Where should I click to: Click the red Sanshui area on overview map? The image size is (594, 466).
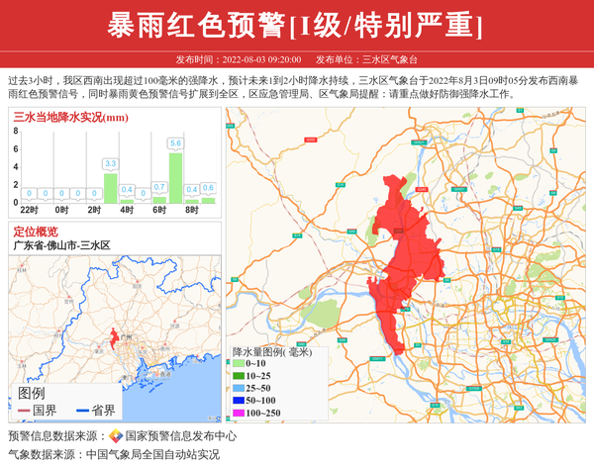pyautogui.click(x=114, y=342)
